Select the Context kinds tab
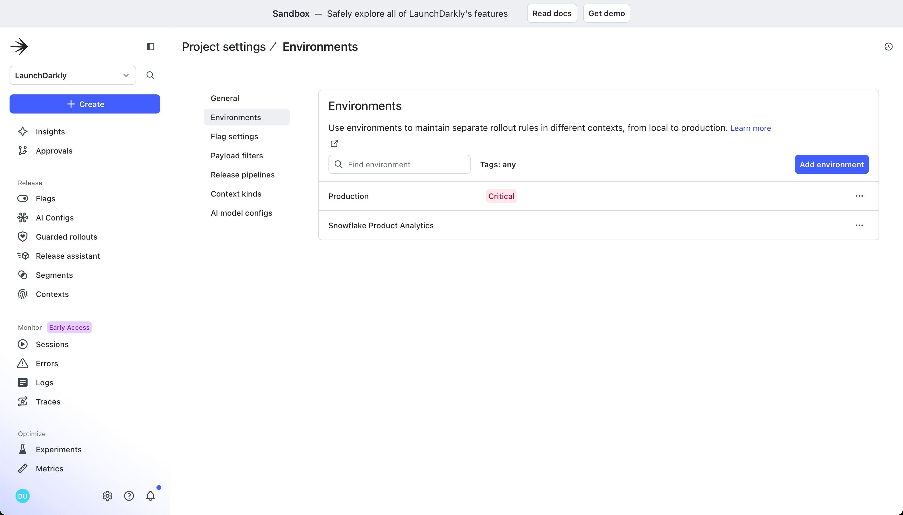 [246, 194]
